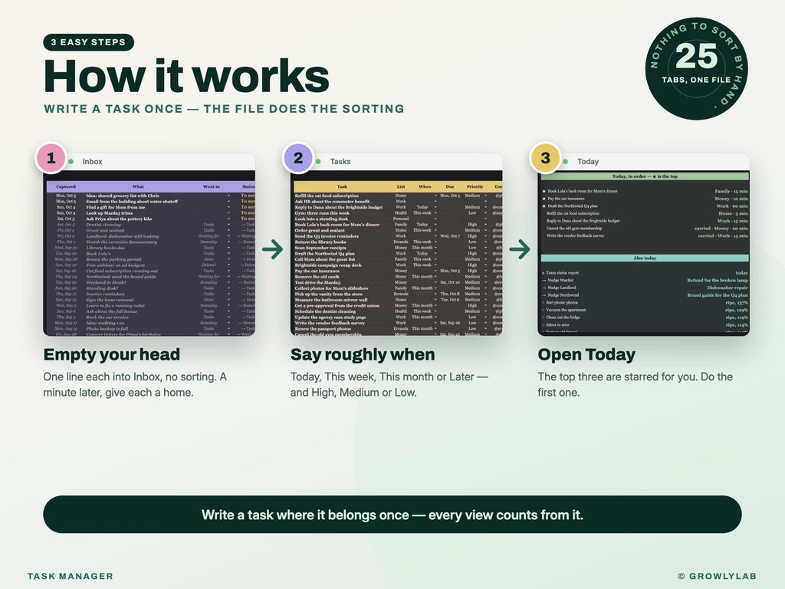Image resolution: width=785 pixels, height=589 pixels.
Task: Click the dark banner 'Write a task where it belongs once'
Action: tap(392, 515)
